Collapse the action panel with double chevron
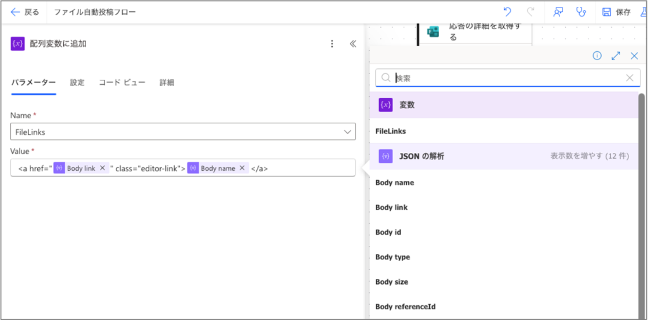 [x=353, y=44]
